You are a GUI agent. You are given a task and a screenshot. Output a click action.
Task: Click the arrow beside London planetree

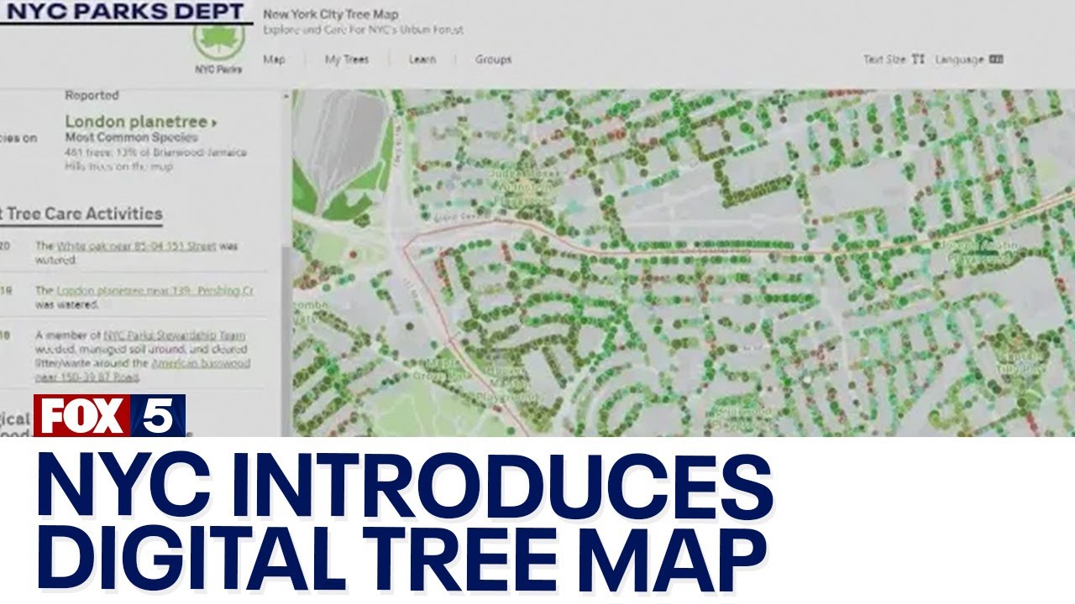coord(214,122)
